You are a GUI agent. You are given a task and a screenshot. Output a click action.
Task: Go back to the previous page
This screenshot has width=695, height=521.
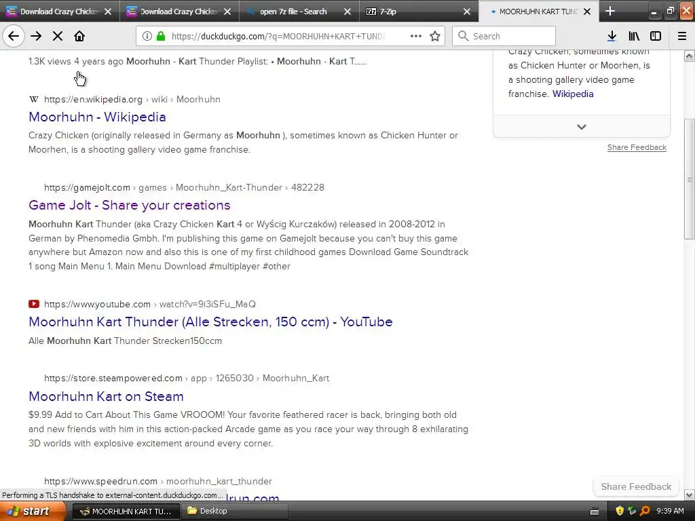click(x=14, y=36)
